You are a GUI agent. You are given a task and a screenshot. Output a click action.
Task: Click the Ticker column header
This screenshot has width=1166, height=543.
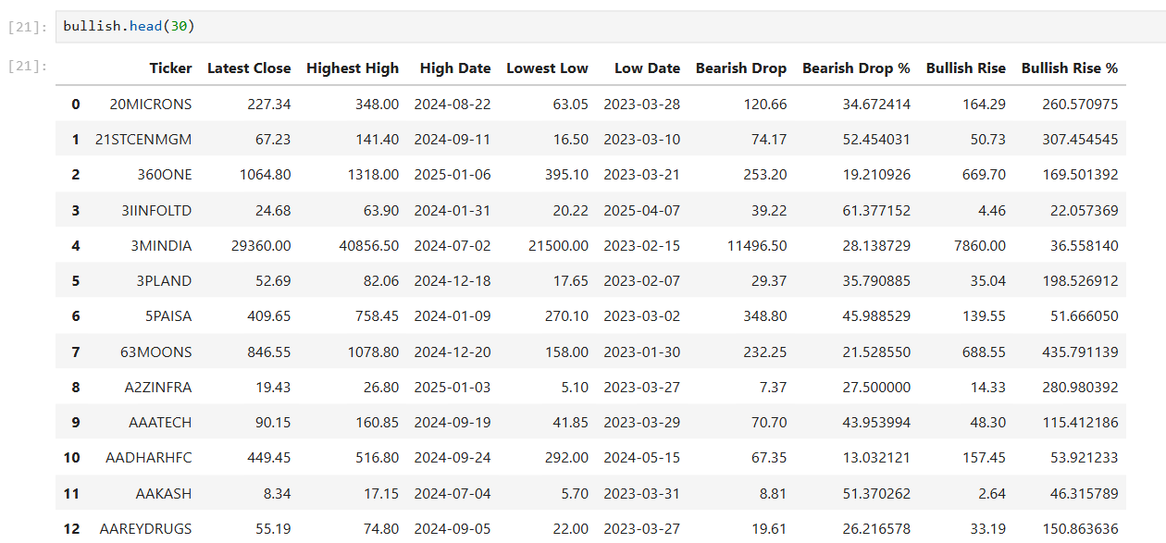pos(171,68)
